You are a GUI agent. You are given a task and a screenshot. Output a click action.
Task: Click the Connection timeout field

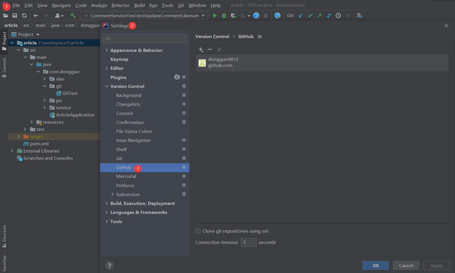click(x=249, y=242)
